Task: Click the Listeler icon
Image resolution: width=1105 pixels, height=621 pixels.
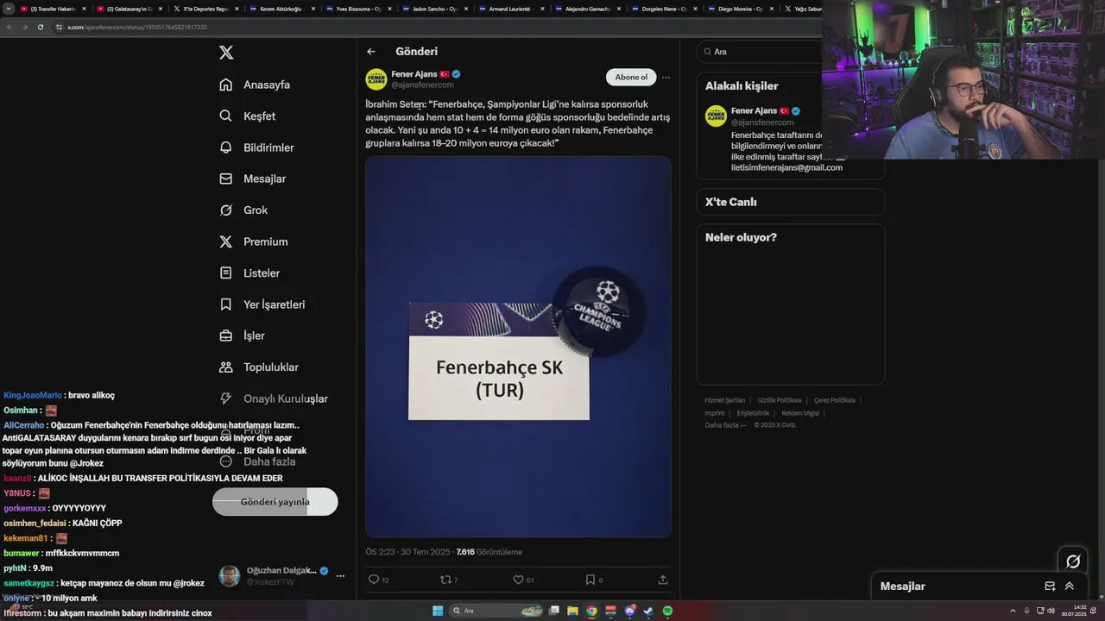Action: [x=226, y=273]
